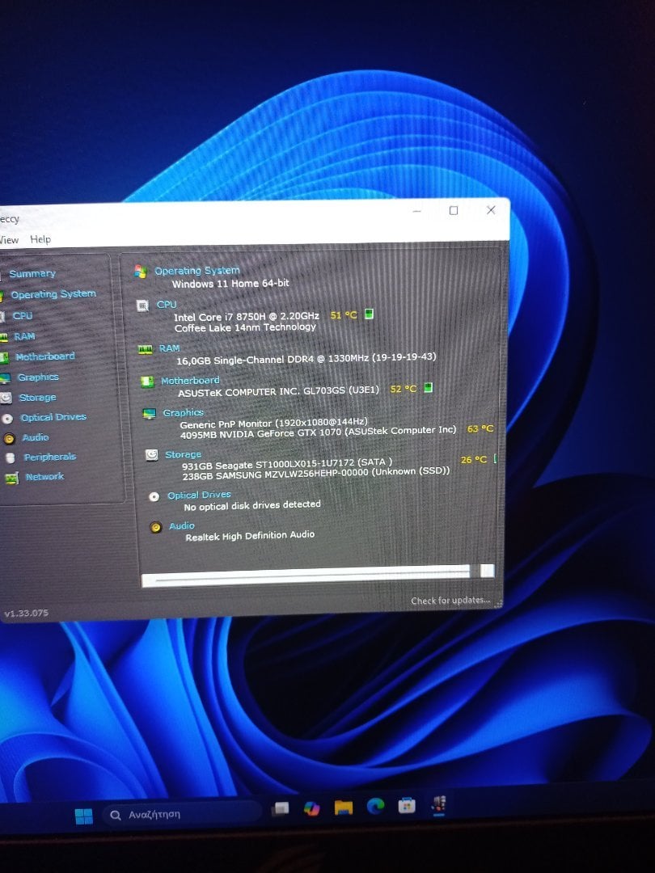Open File Explorer from the taskbar
The width and height of the screenshot is (655, 873).
click(343, 808)
